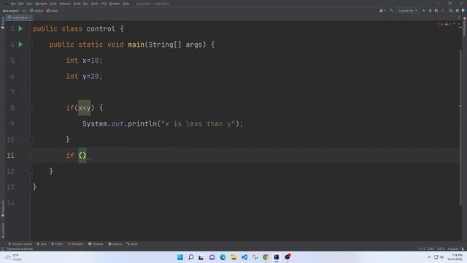Open the Services tool window

point(115,244)
